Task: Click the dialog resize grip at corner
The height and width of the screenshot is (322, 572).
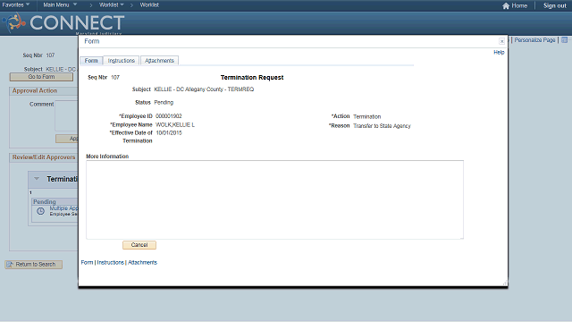Action: tap(505, 283)
